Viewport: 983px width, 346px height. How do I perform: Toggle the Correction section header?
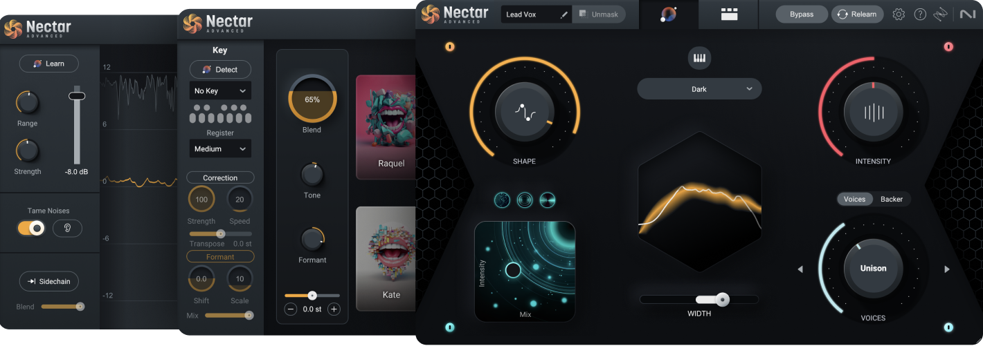220,177
